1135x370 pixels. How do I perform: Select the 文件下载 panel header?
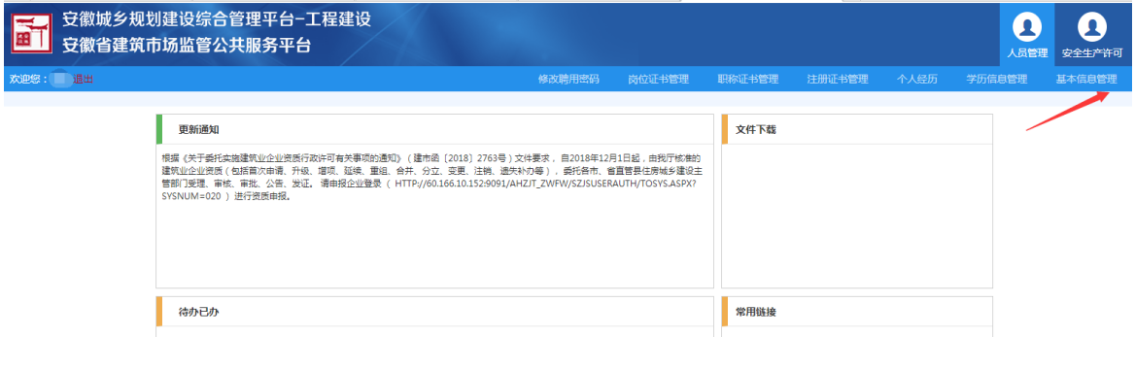click(857, 129)
